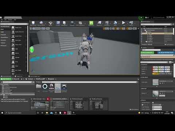
Task: Open the Cinematics clapperboard icon
Action: pos(107,23)
